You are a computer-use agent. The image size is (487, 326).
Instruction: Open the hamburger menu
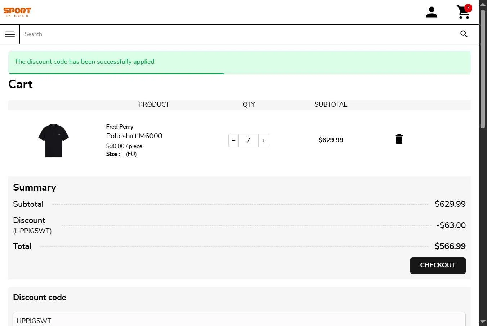pyautogui.click(x=10, y=34)
